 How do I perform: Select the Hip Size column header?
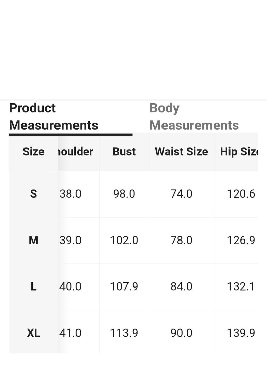(x=239, y=151)
